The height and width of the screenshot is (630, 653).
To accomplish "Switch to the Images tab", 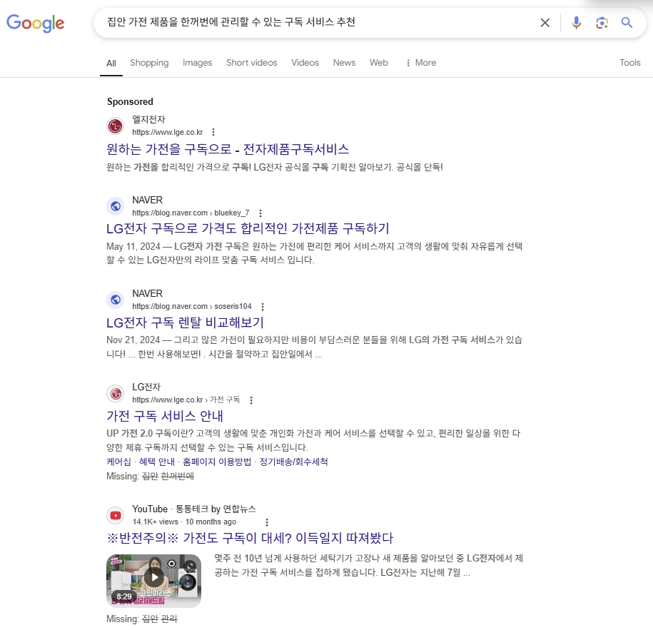I will 198,63.
